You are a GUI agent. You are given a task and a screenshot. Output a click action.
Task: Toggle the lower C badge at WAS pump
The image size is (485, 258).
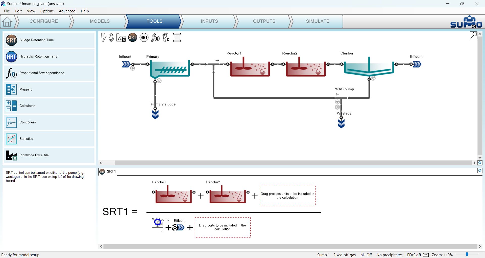(337, 107)
